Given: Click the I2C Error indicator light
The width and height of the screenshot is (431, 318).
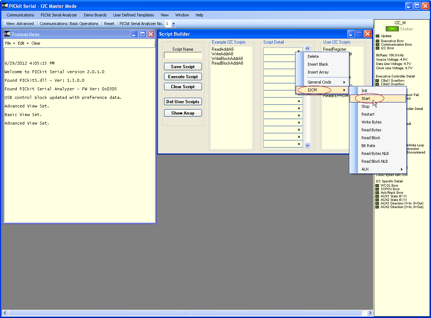Looking at the screenshot, I should tap(377, 48).
